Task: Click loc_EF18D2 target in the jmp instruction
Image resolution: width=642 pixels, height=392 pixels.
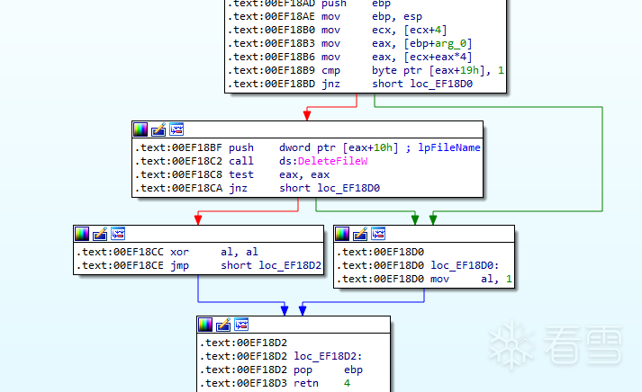Action: (x=290, y=265)
